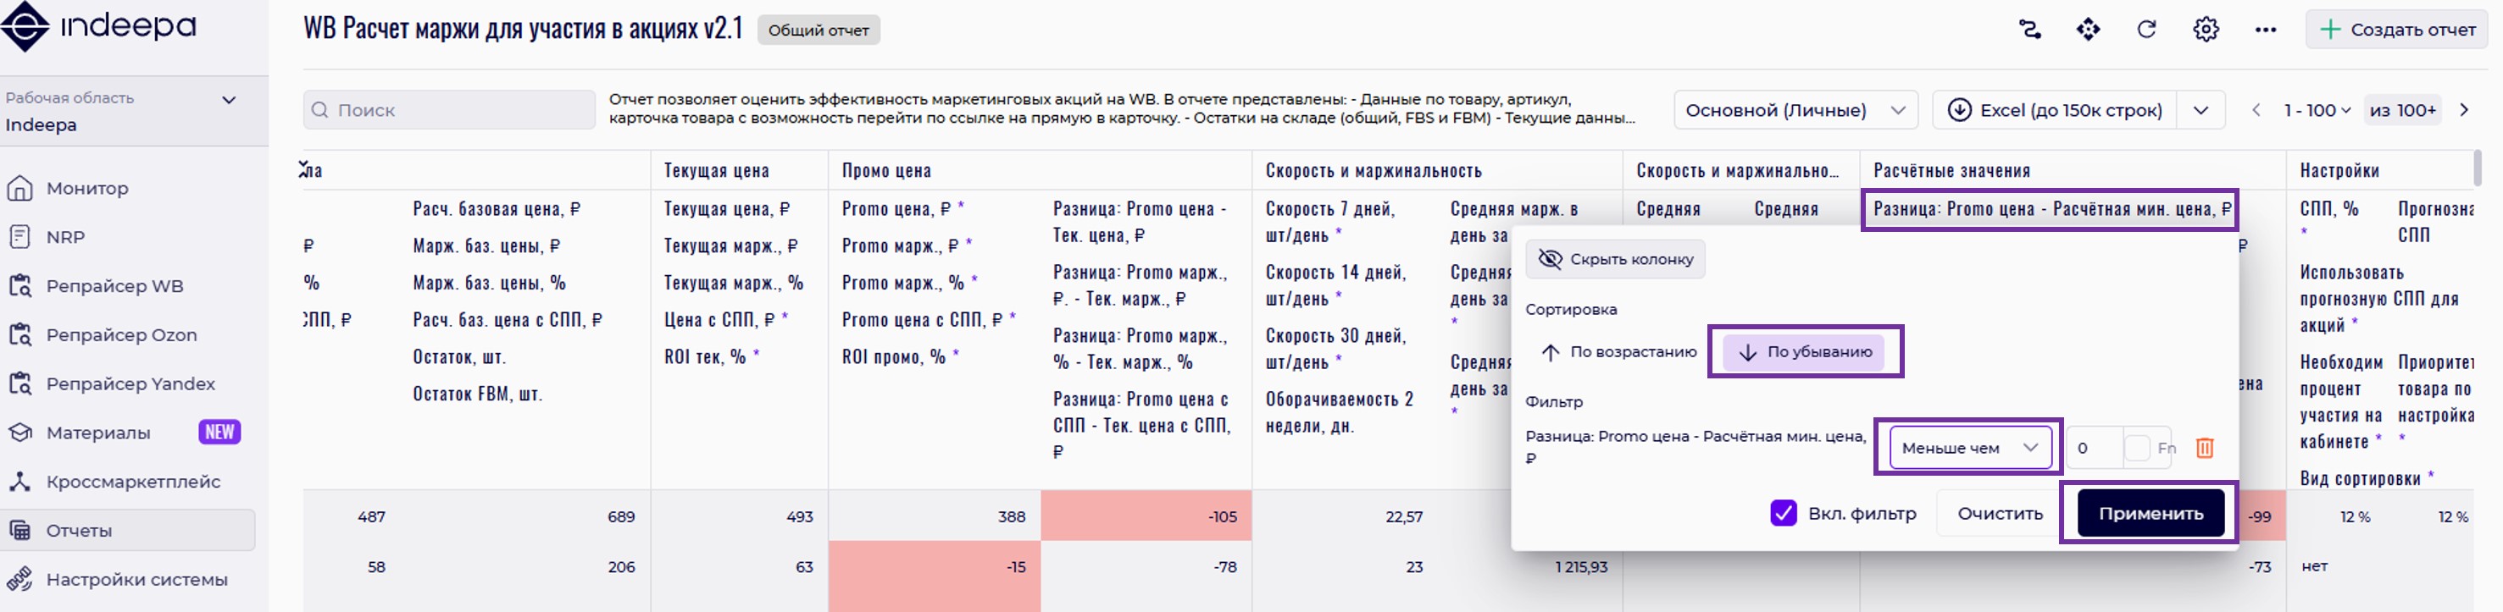Viewport: 2503px width, 612px height.
Task: Open the Материалы section
Action: pos(98,433)
